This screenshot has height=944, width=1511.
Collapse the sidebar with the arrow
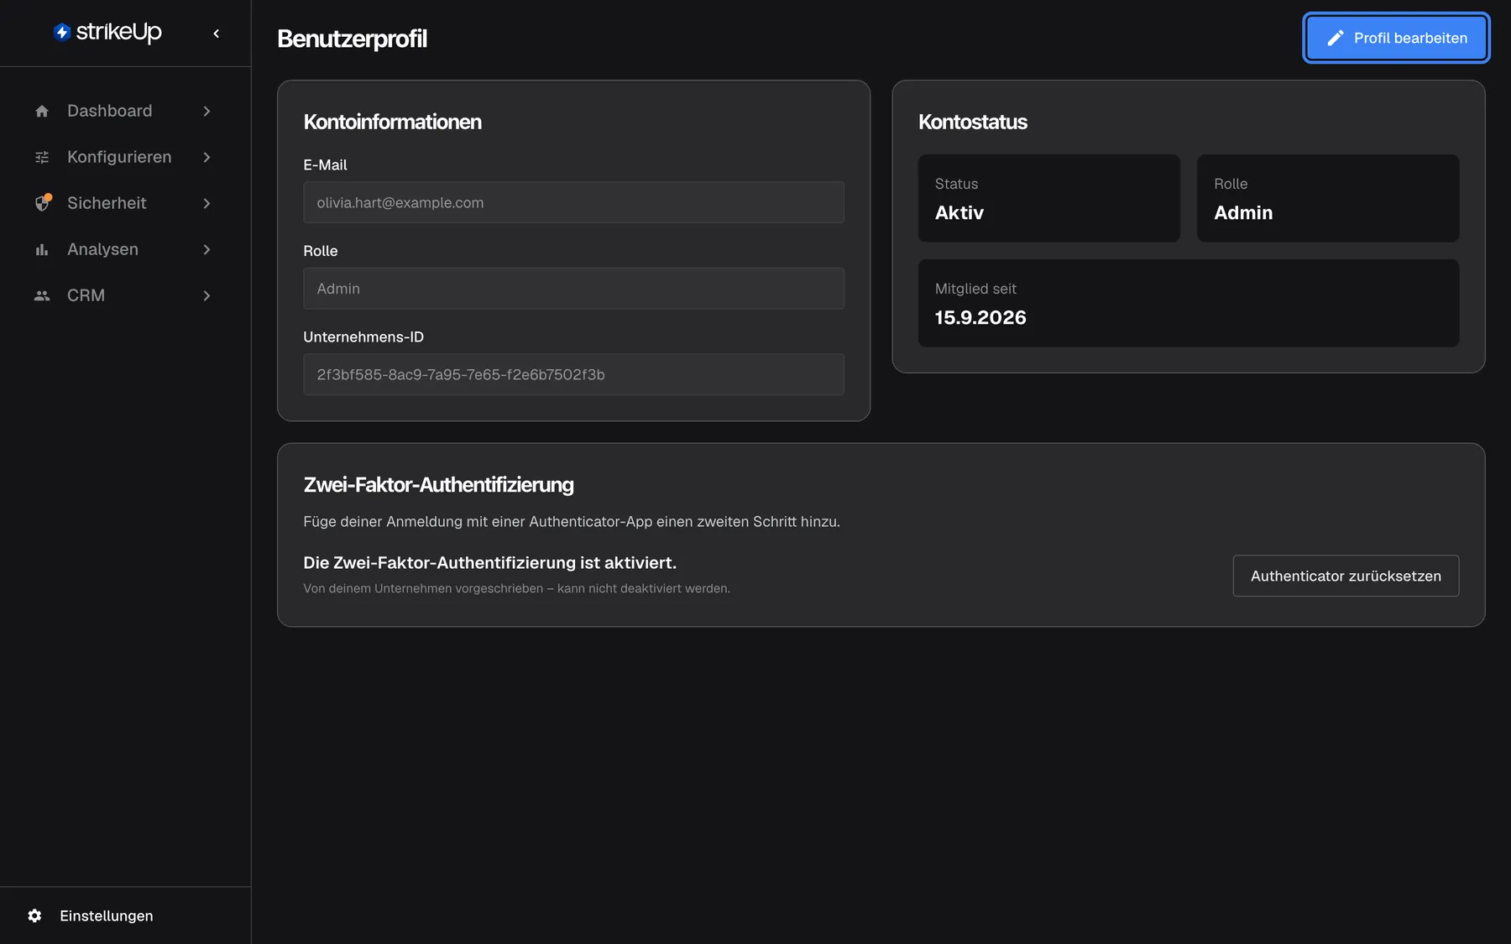tap(217, 34)
